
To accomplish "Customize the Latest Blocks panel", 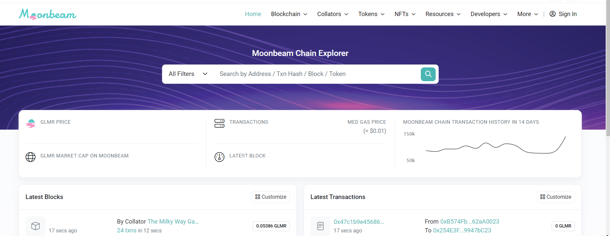I will pyautogui.click(x=271, y=197).
